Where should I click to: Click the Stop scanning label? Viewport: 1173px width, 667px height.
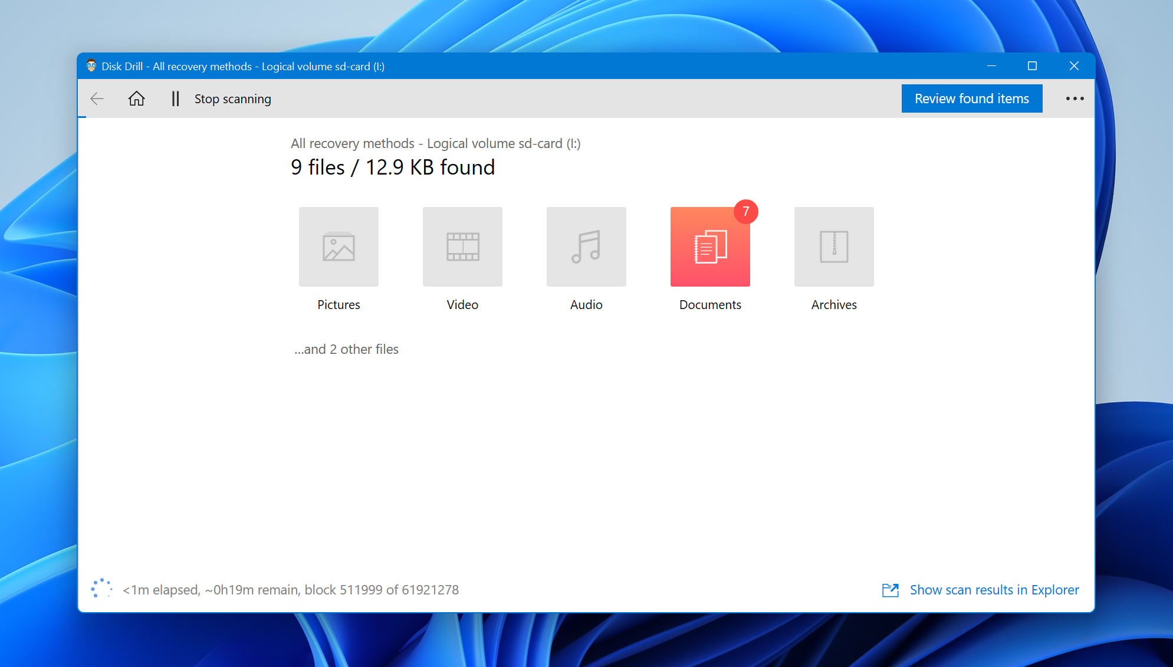(x=233, y=98)
